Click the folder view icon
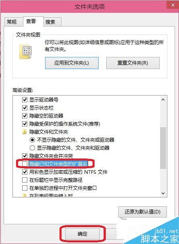Screen dimensions: 179x244 coord(25,52)
